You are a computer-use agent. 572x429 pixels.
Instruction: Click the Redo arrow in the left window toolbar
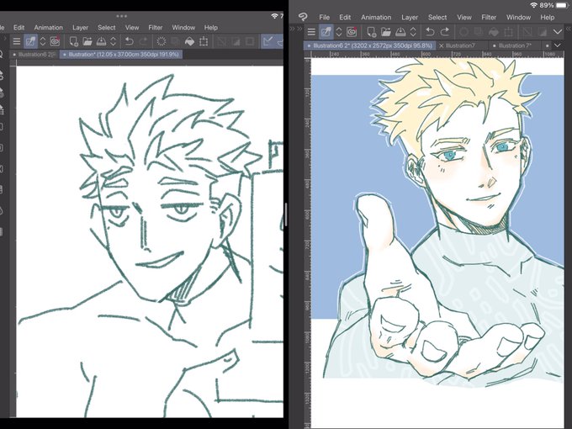point(144,41)
